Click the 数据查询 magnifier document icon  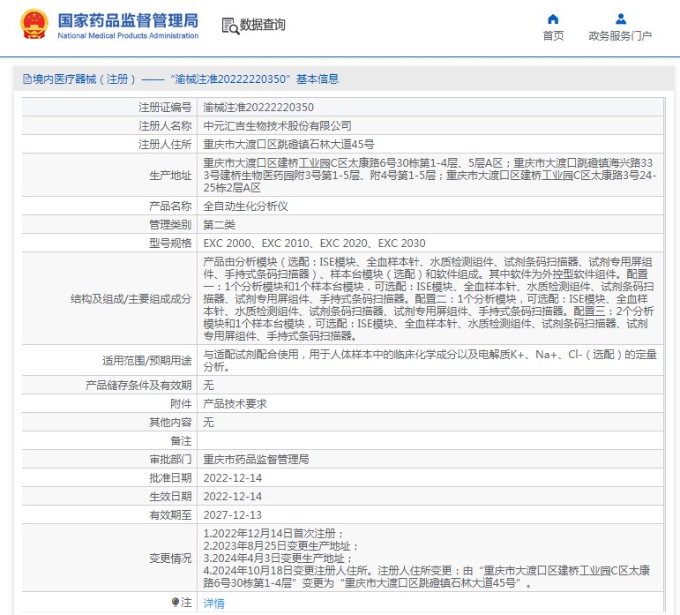click(x=229, y=26)
